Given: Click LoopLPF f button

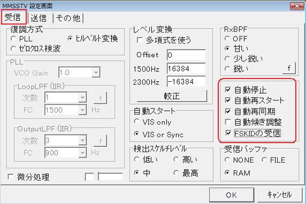Looking at the screenshot, I should pyautogui.click(x=101, y=98).
